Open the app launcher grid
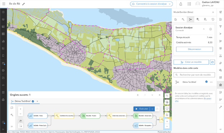Screen dimensions: 224x133 point(189,4)
